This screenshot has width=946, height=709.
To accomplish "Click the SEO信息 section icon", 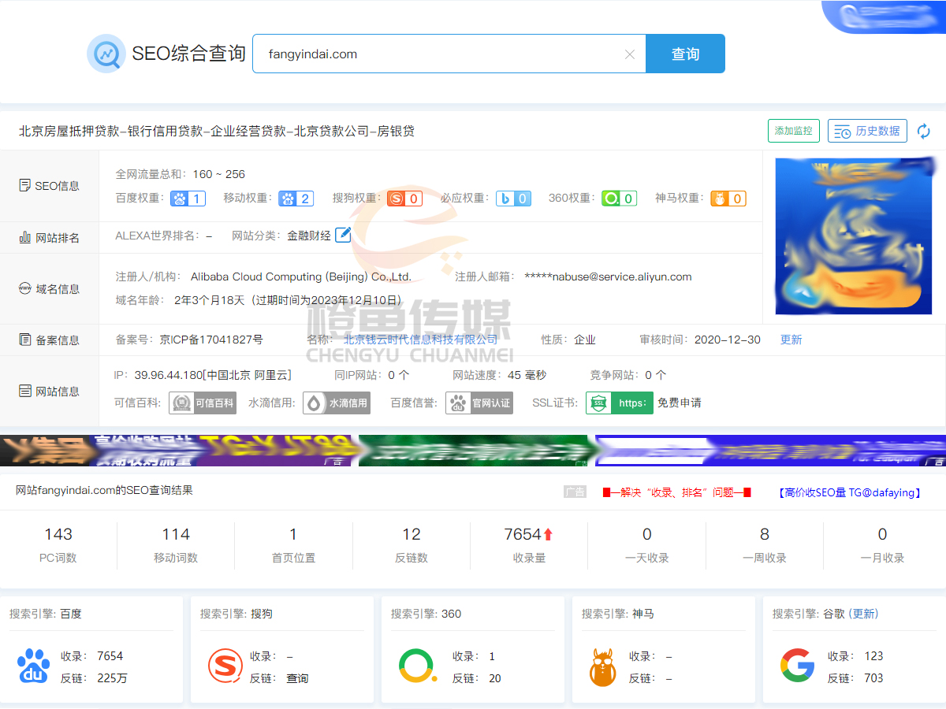I will 25,186.
